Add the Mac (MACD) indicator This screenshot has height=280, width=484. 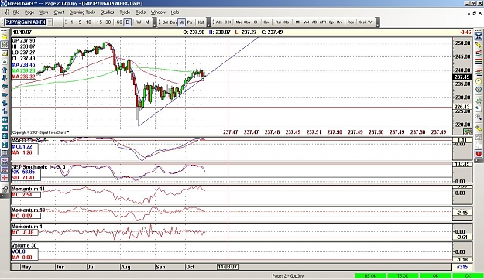pyautogui.click(x=239, y=22)
